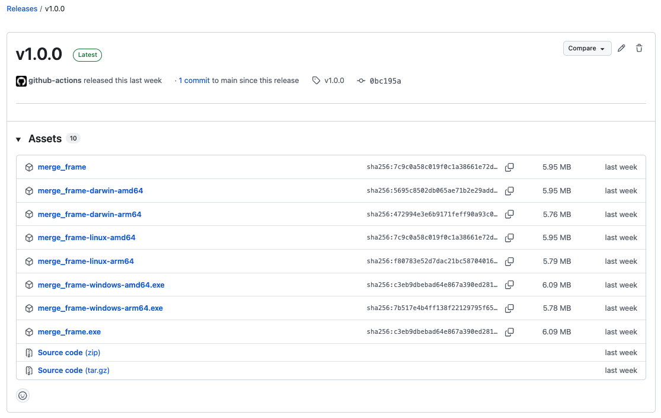Image resolution: width=661 pixels, height=418 pixels.
Task: Copy SHA256 hash for merge_frame.exe
Action: tap(509, 332)
